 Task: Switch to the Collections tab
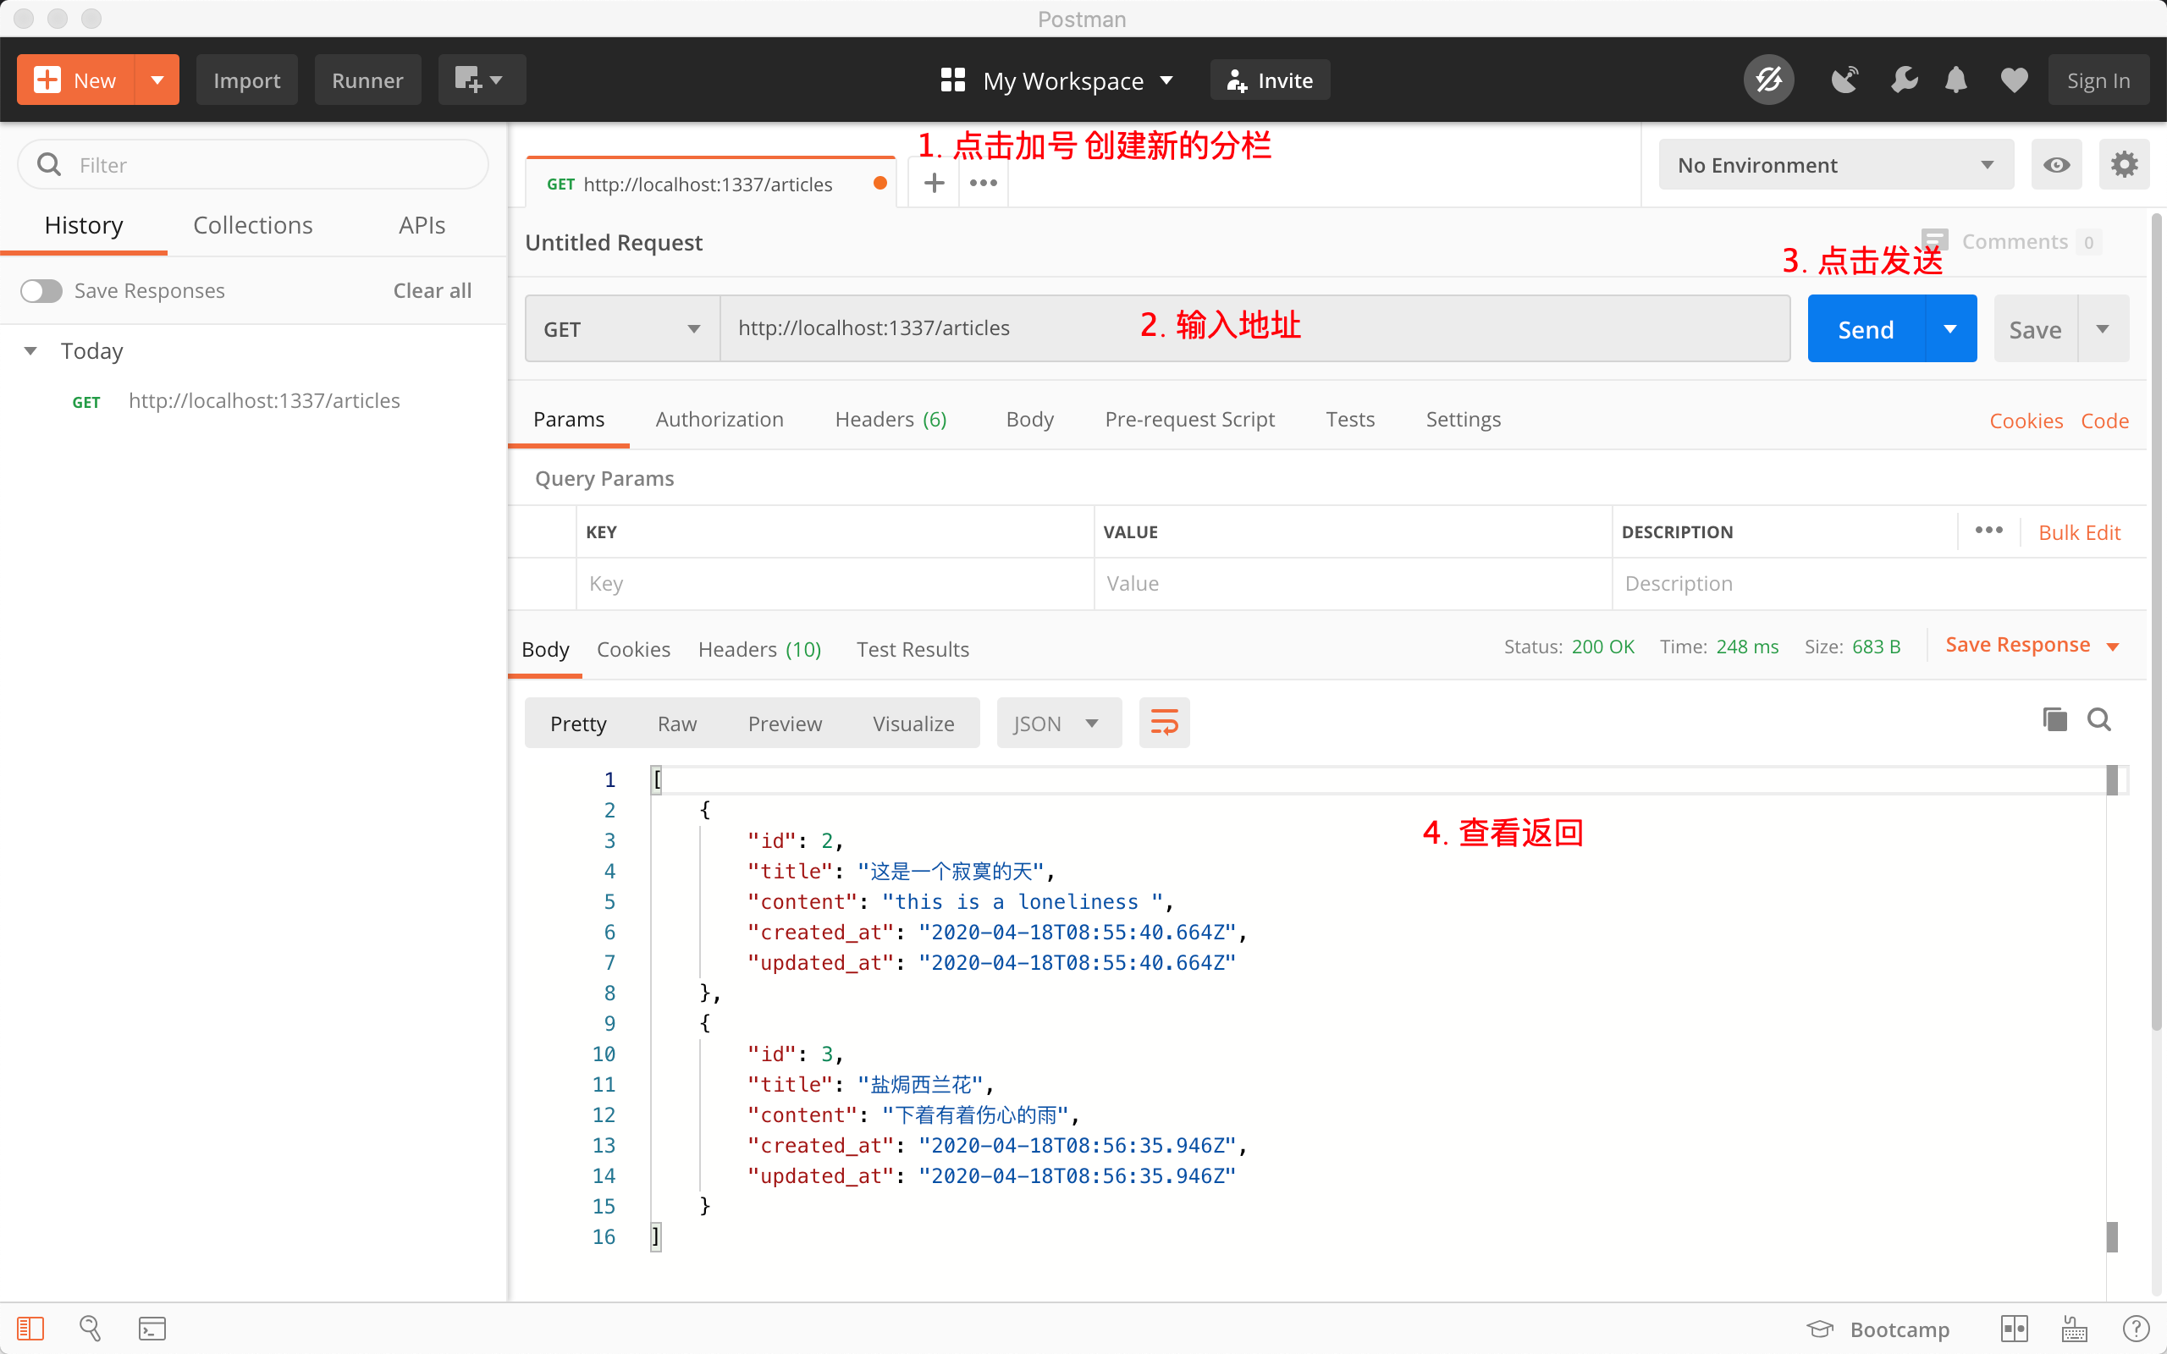[x=252, y=225]
